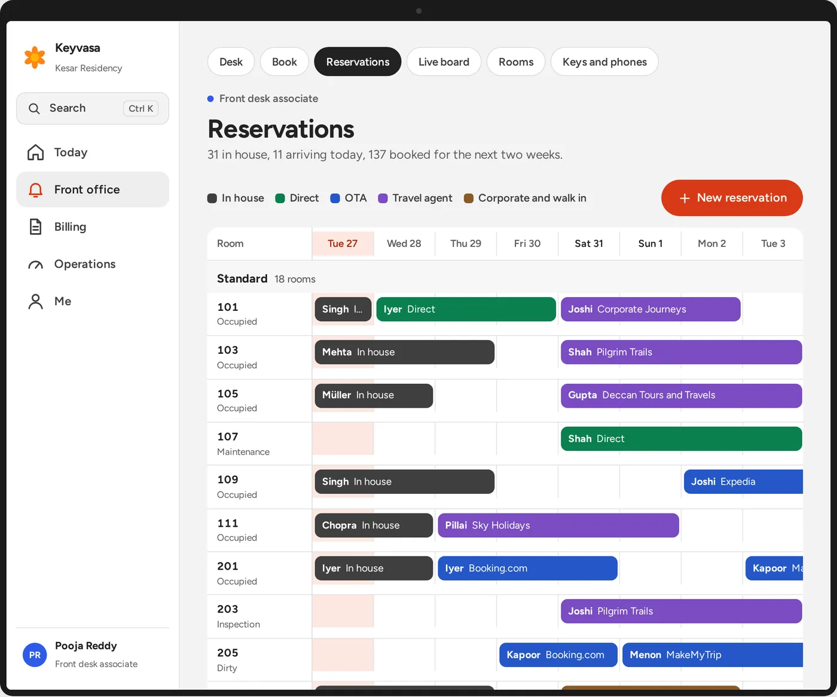Select the Sun 1 column header

(x=650, y=243)
